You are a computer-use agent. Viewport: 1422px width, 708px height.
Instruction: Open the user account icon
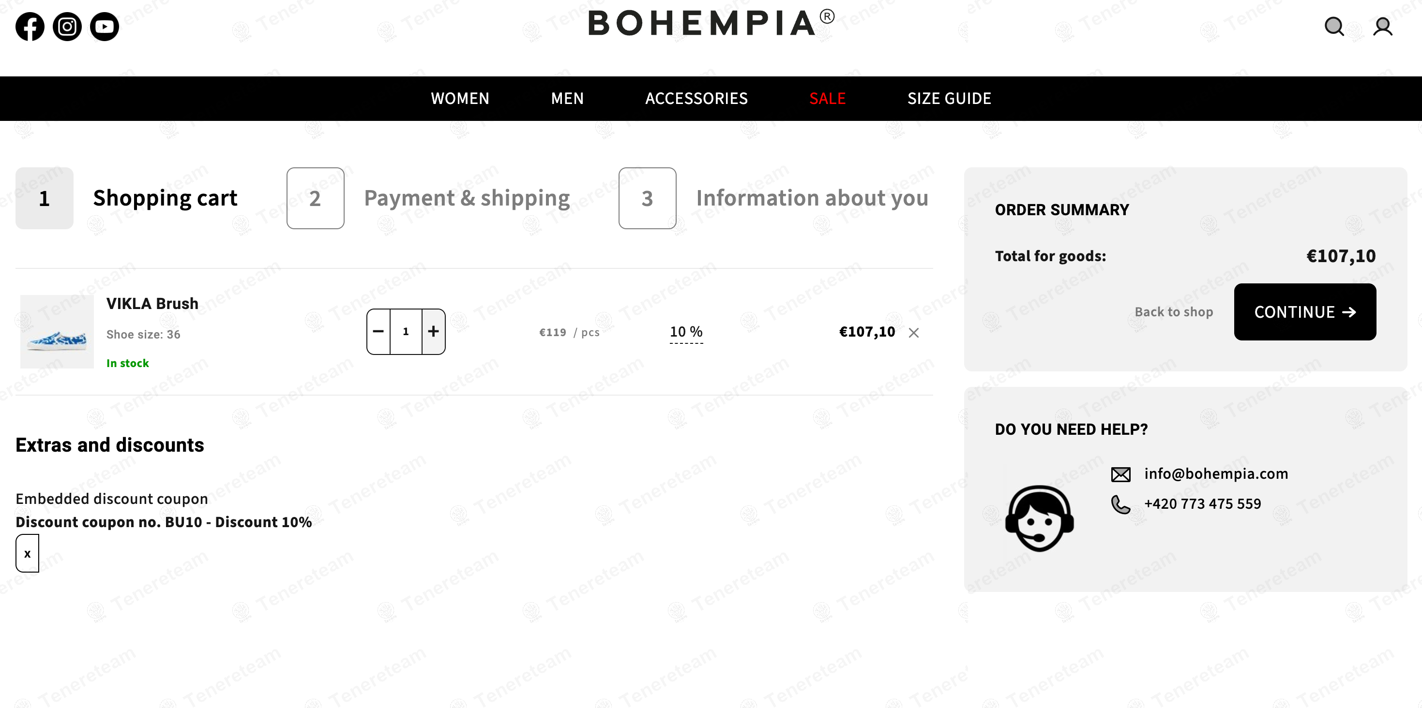(1382, 27)
